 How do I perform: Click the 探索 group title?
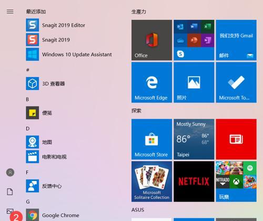click(136, 110)
